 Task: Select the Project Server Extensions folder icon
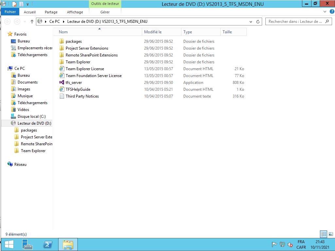[x=61, y=48]
